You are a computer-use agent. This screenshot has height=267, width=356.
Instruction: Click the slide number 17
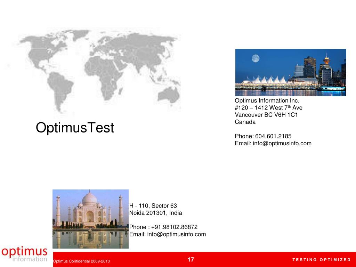coord(191,260)
